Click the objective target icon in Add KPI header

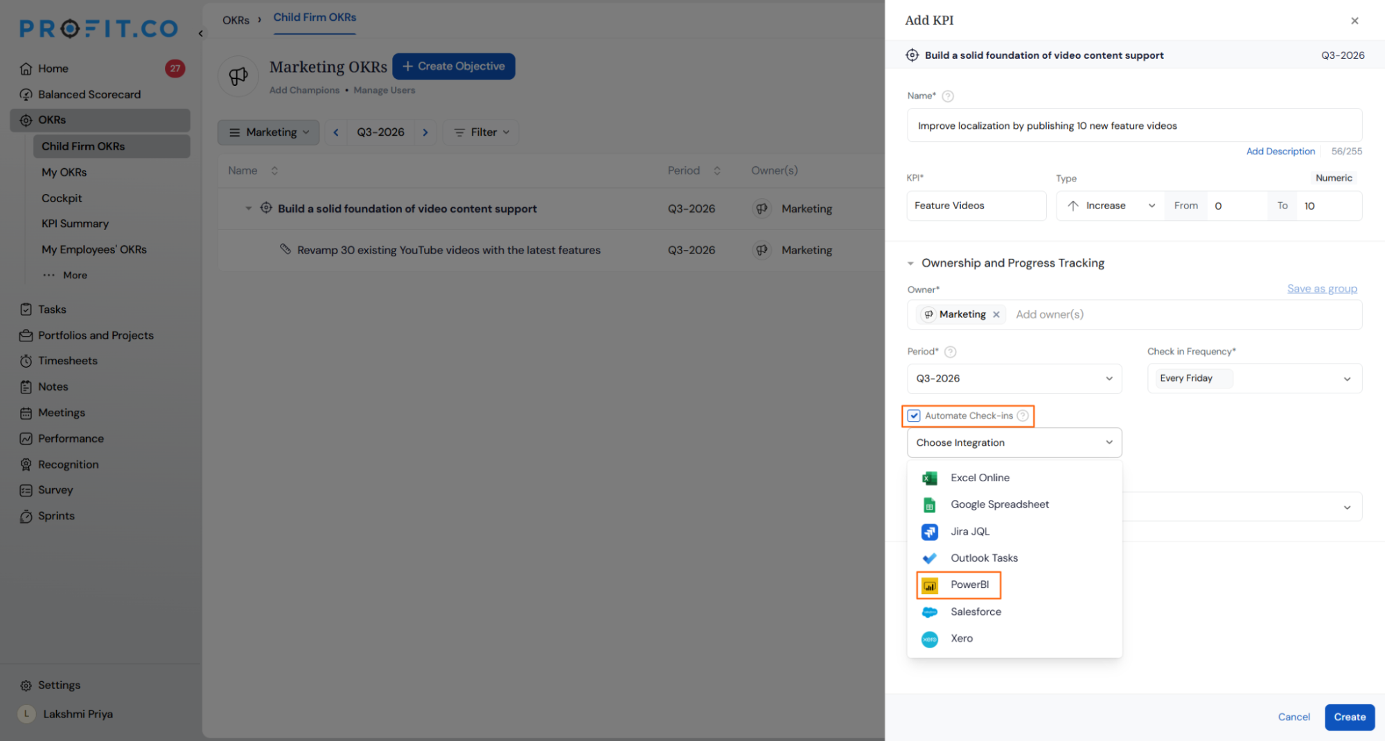[x=912, y=55]
